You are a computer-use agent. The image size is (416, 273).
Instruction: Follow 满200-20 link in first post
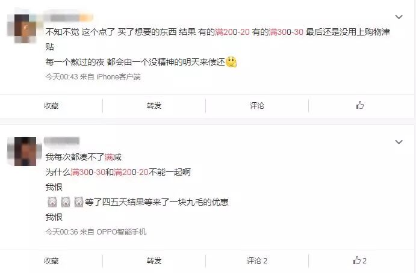232,32
